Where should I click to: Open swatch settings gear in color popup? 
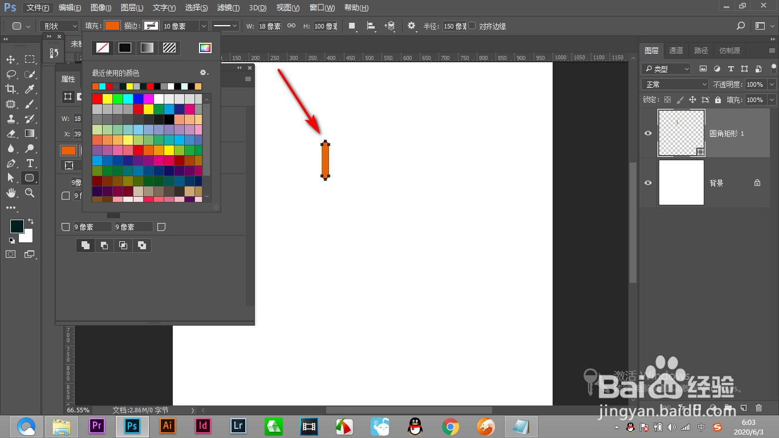click(x=204, y=73)
